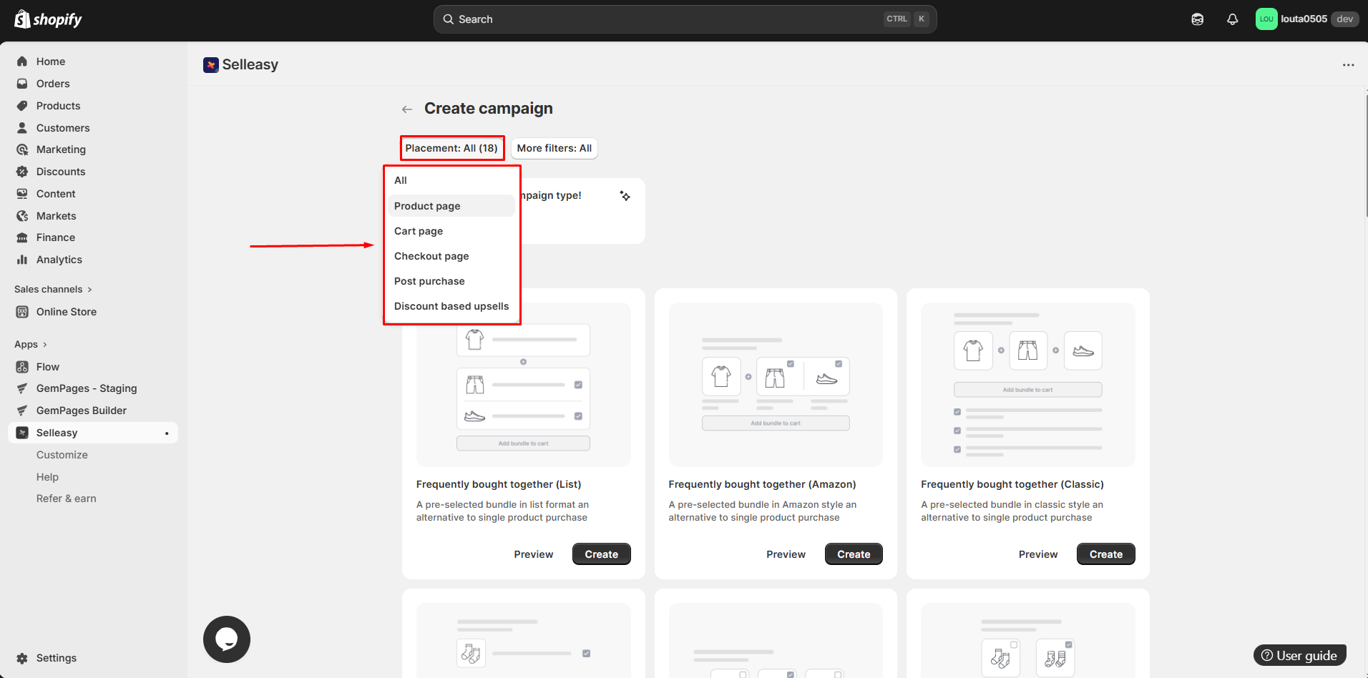The height and width of the screenshot is (678, 1368).
Task: Open the User guide button
Action: click(x=1299, y=655)
